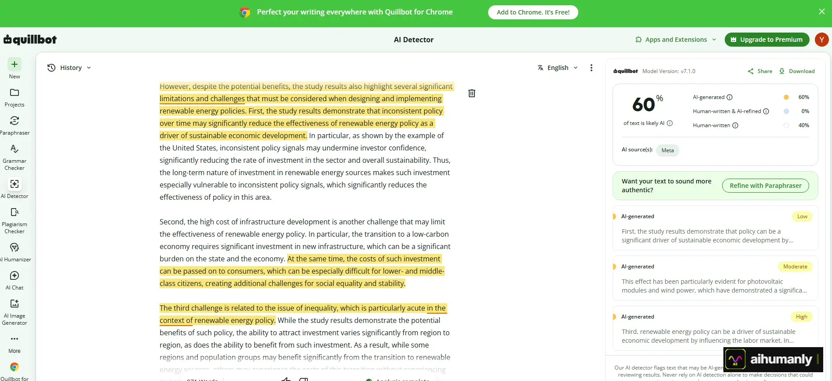Click the Moderate confidence badge
832x381 pixels.
click(795, 267)
